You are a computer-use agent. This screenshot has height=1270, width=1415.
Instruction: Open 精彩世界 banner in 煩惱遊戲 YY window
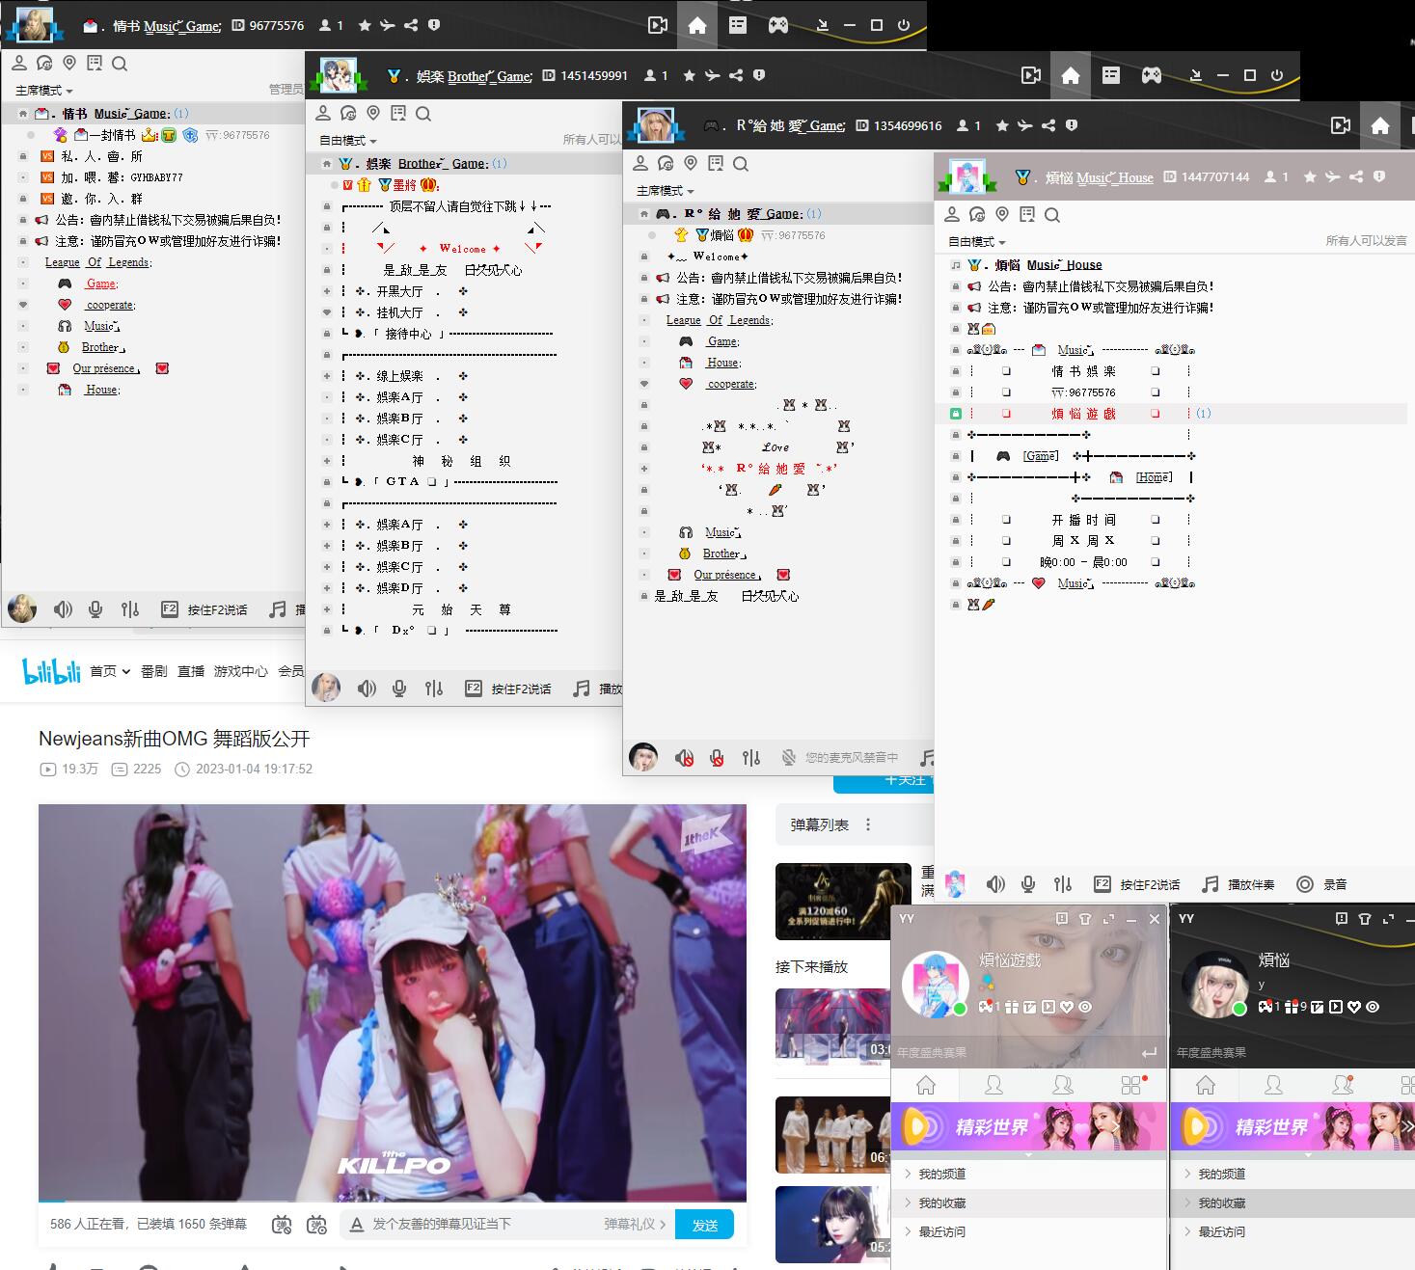pos(1029,1126)
